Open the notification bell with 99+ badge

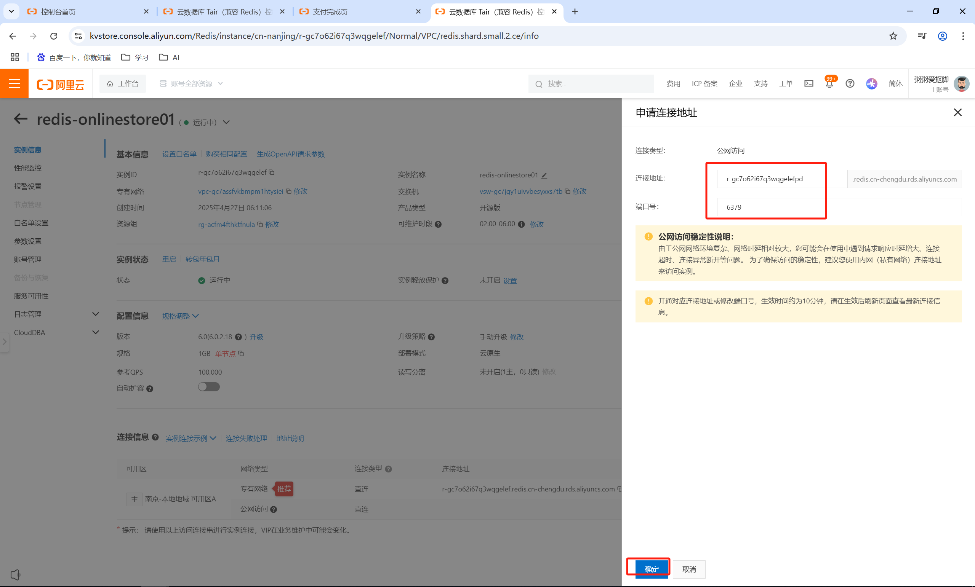(829, 84)
